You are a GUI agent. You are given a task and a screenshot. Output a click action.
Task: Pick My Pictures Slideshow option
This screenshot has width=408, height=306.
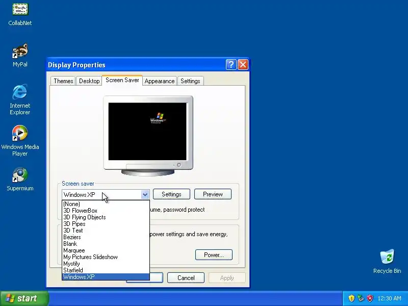(106, 257)
